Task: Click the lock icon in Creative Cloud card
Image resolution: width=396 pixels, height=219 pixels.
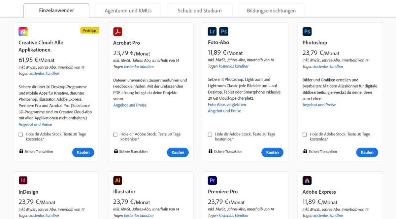Action: click(x=21, y=151)
